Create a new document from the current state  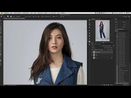124,85
